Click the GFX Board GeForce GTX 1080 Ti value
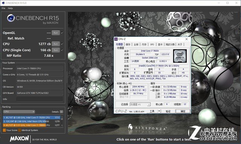The height and width of the screenshot is (144, 241). 40,93
